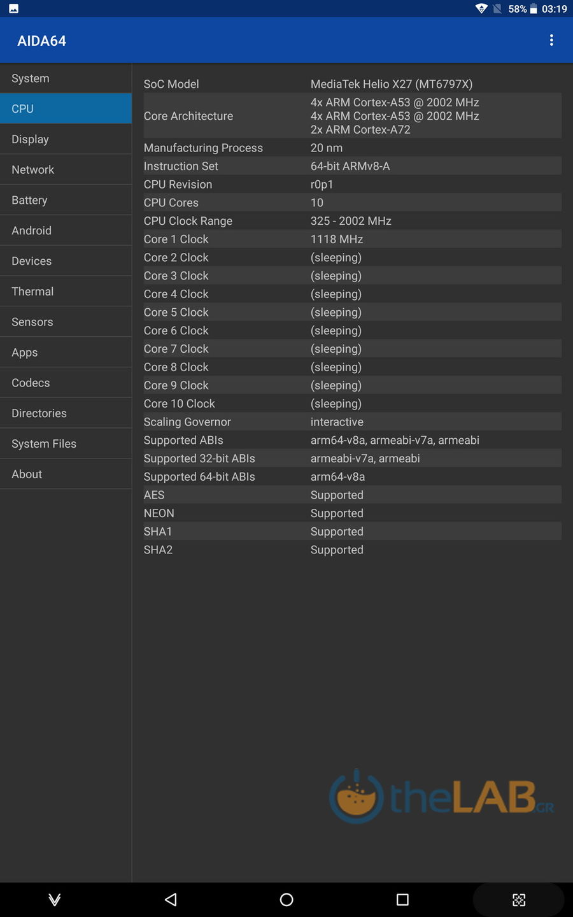Image resolution: width=573 pixels, height=917 pixels.
Task: Tap the Android back navigation button
Action: [x=171, y=899]
